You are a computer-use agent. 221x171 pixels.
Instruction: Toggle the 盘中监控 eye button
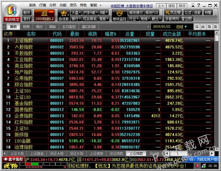(x=14, y=159)
